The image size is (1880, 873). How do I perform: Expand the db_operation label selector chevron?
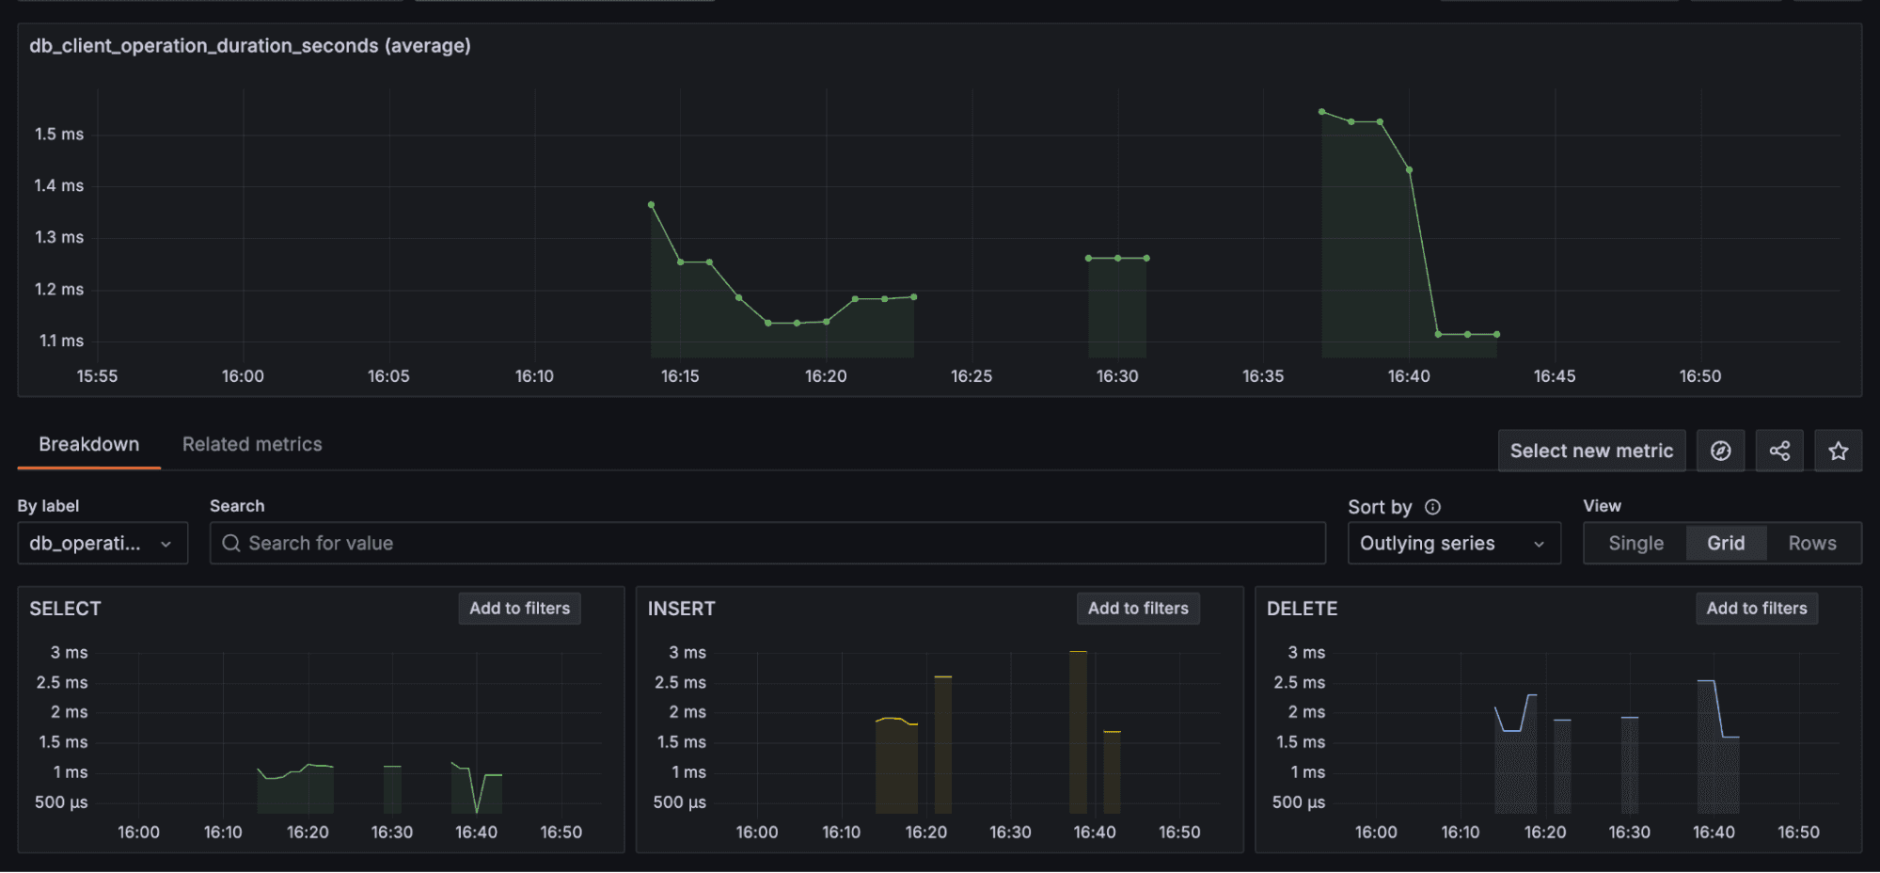(166, 543)
